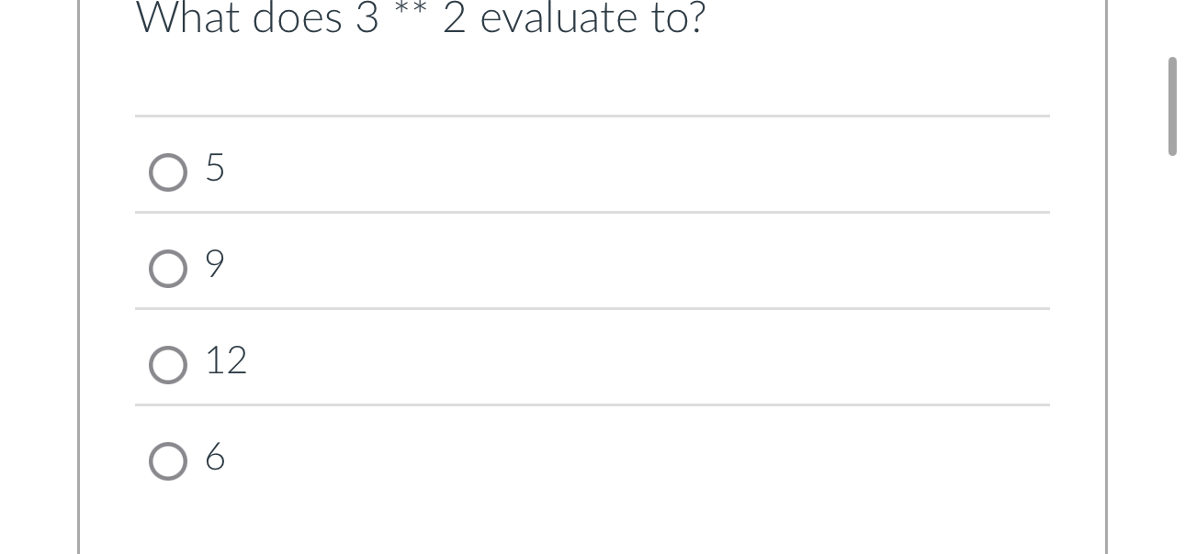Select the radio button for answer 9

[168, 269]
